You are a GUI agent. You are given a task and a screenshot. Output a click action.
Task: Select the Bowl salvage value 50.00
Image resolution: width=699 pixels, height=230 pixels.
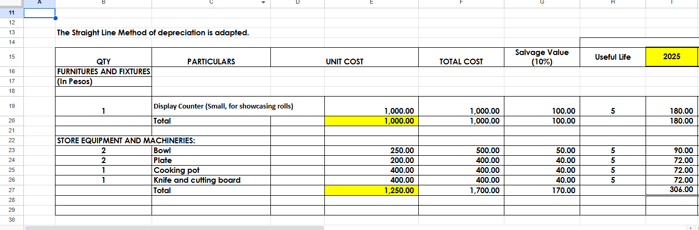tap(542, 151)
